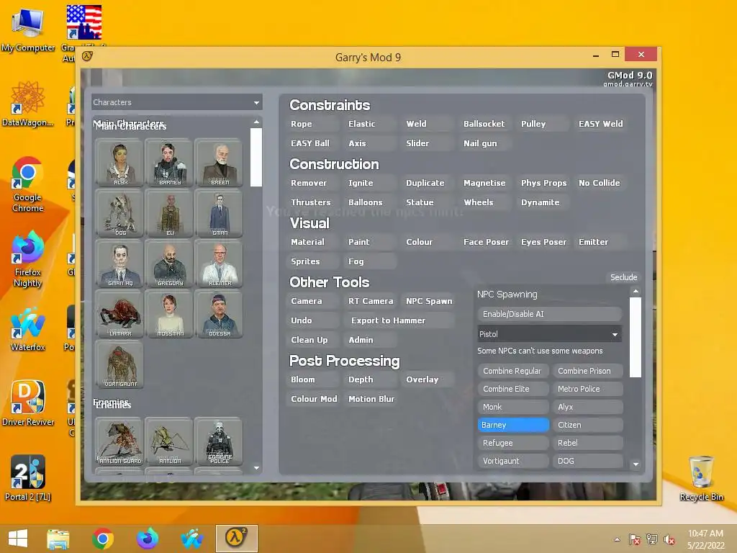The width and height of the screenshot is (737, 553).
Task: Pick the Odessa character portrait
Action: click(219, 314)
